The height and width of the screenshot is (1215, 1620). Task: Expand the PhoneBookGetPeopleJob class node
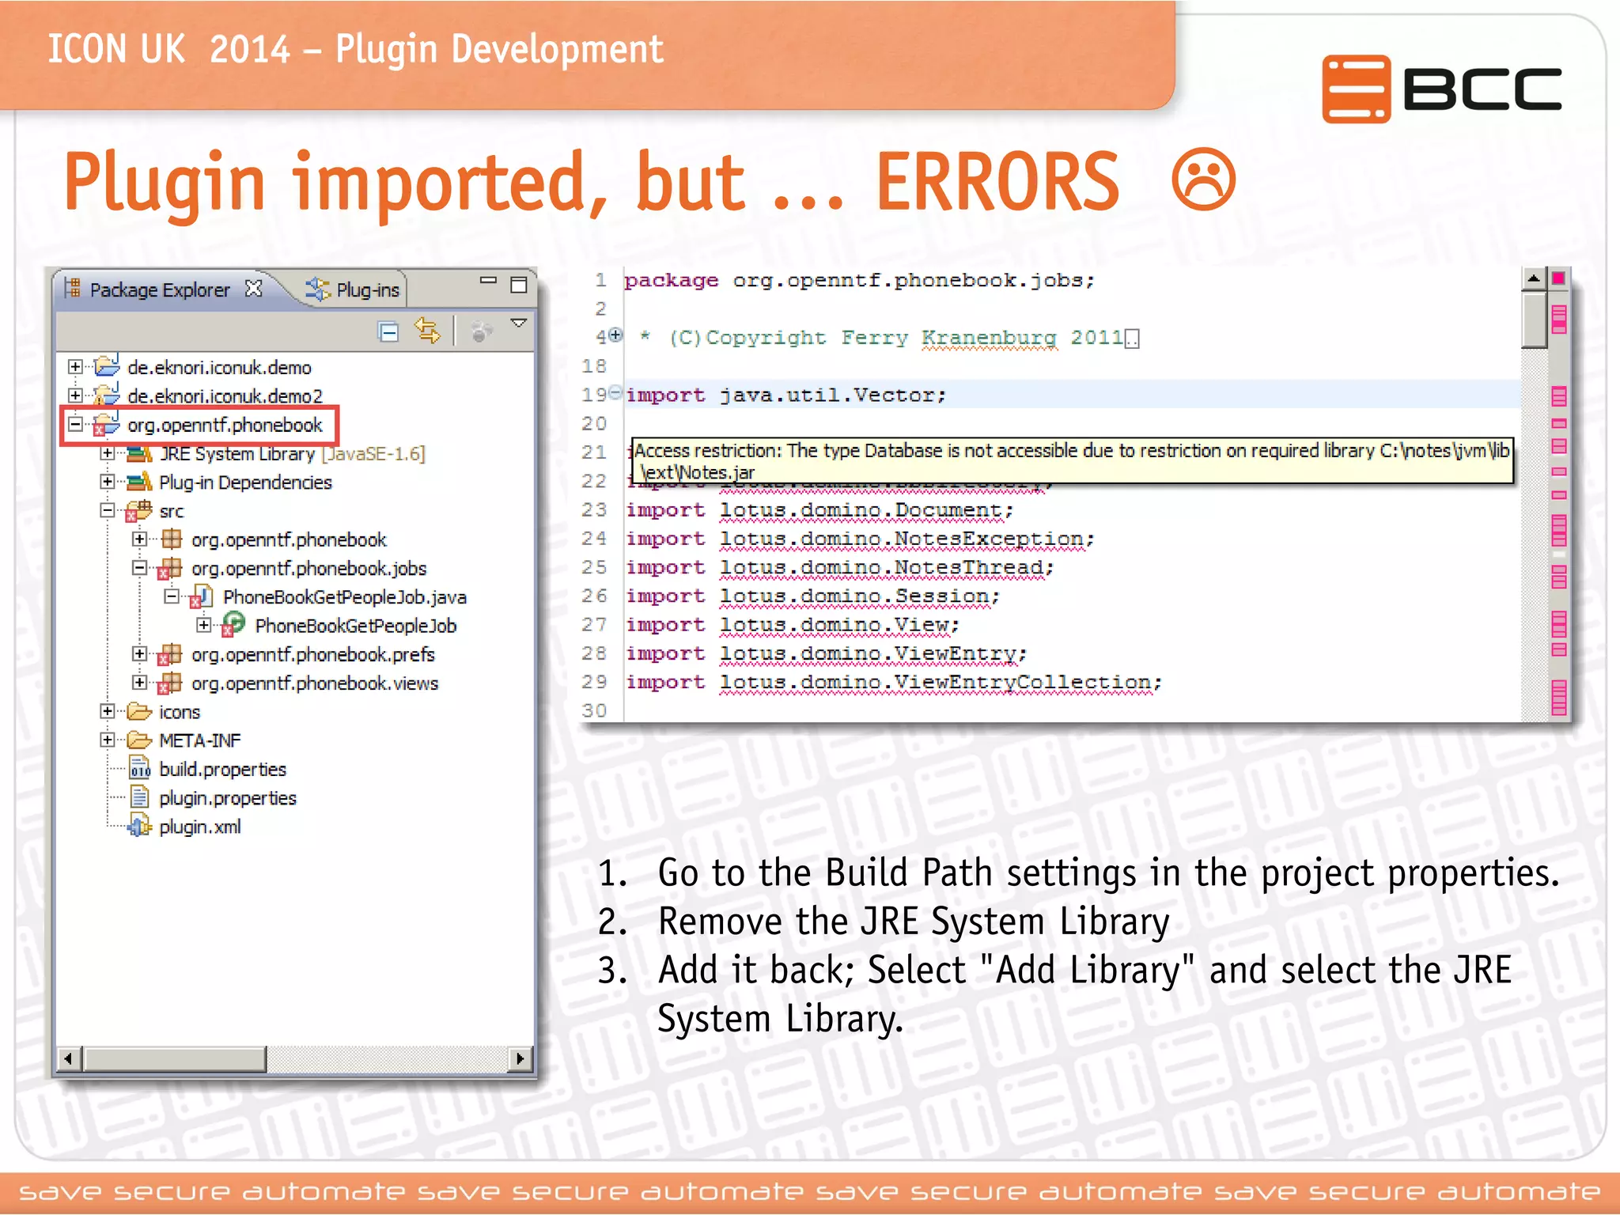point(203,625)
